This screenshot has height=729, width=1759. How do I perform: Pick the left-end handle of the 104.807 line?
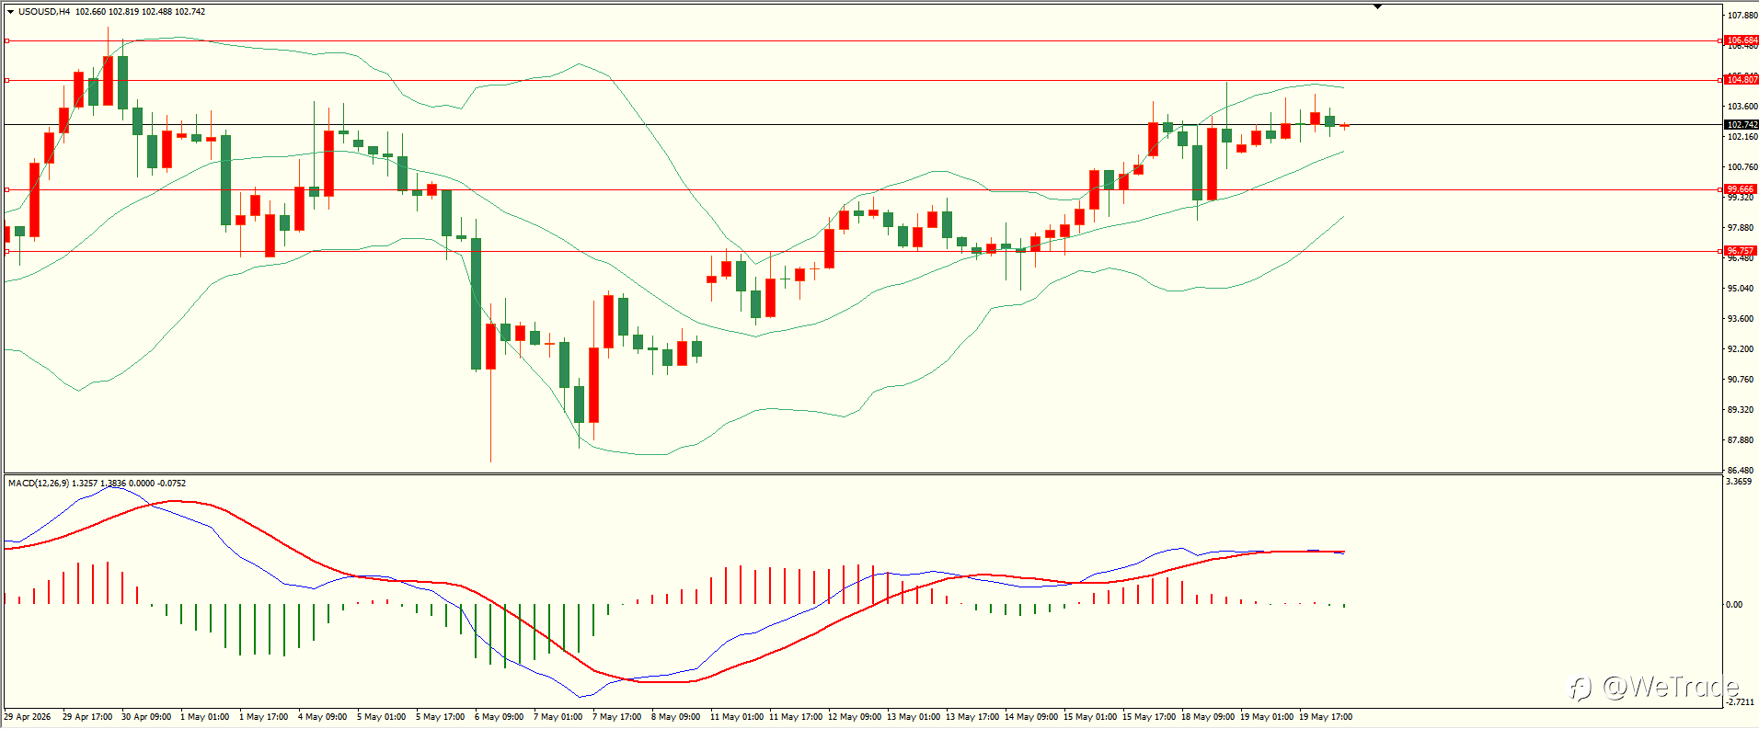[7, 80]
